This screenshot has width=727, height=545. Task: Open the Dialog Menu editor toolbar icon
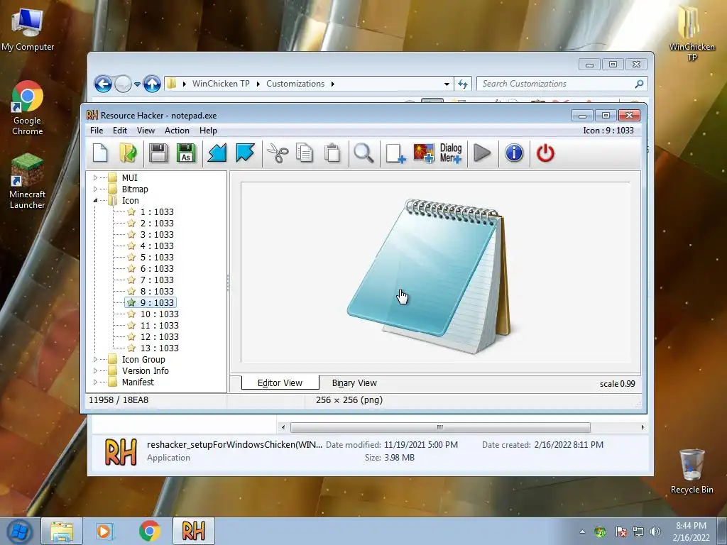(x=451, y=153)
